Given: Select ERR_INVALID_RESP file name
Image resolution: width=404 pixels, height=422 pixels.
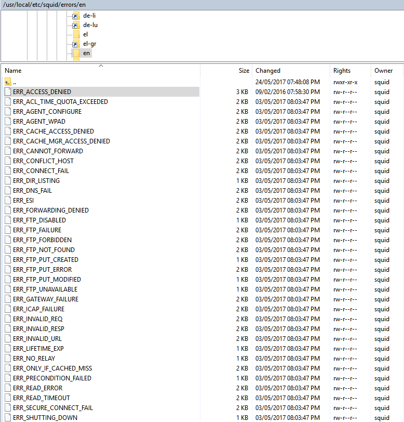Looking at the screenshot, I should 39,328.
